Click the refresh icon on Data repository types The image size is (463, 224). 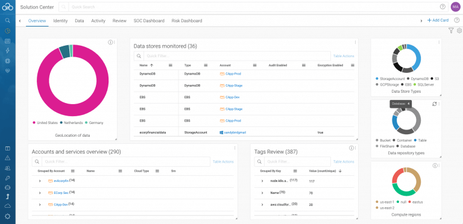coord(434,104)
